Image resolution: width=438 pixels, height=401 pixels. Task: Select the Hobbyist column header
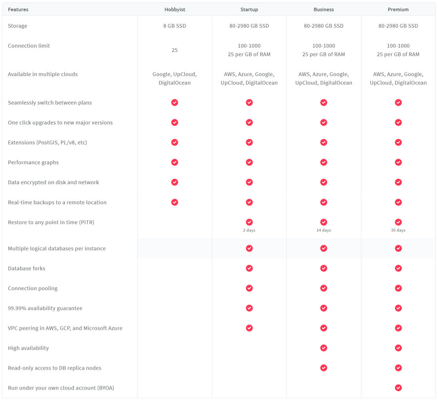tap(175, 9)
